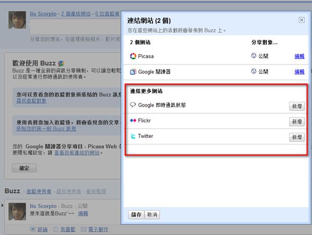Click the 張貼您的第一則 Buzz 訊息 link
The width and height of the screenshot is (312, 235).
click(x=46, y=129)
